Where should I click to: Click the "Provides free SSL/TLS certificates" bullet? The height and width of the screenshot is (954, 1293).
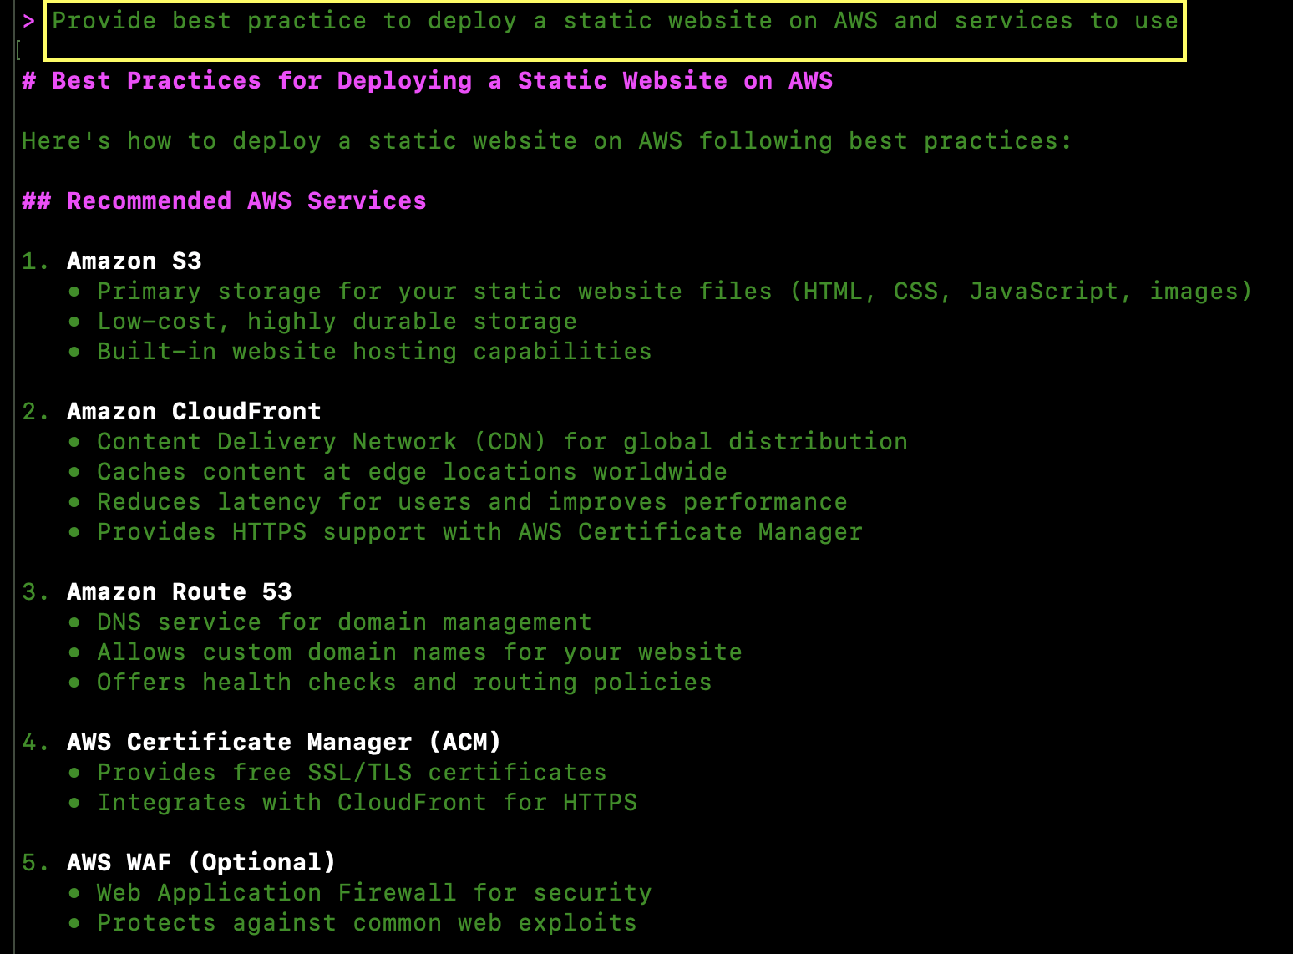[x=352, y=773]
